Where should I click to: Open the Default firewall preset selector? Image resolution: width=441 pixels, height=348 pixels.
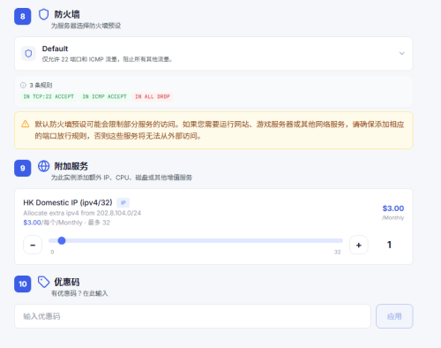213,54
